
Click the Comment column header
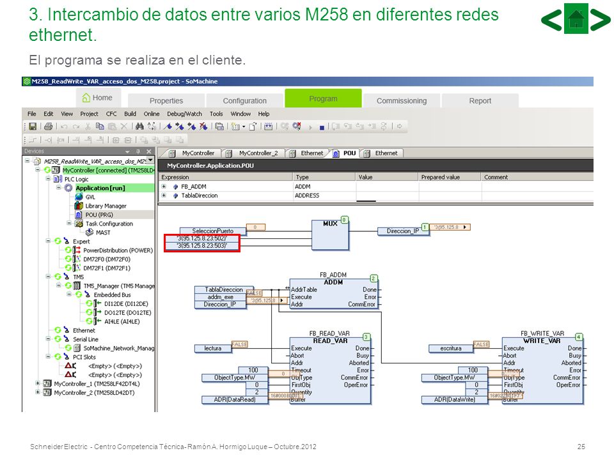point(537,177)
